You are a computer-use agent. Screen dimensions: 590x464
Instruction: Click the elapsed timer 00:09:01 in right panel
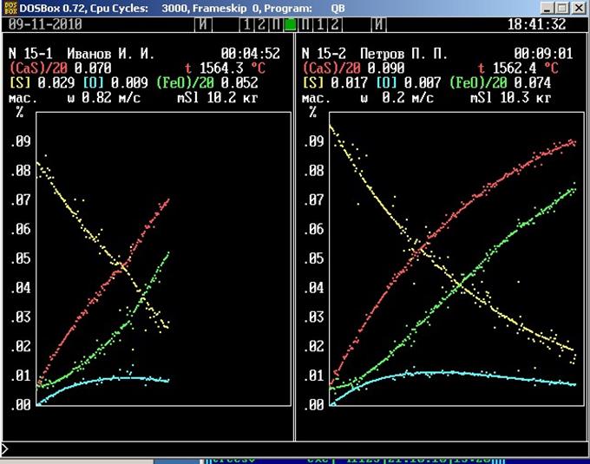(x=543, y=53)
